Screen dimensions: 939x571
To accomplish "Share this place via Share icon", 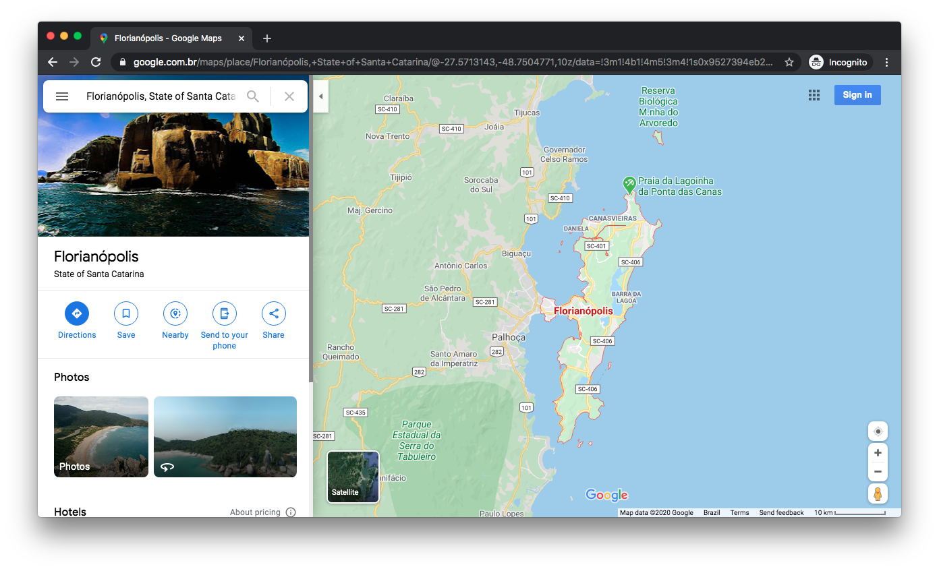I will click(274, 313).
